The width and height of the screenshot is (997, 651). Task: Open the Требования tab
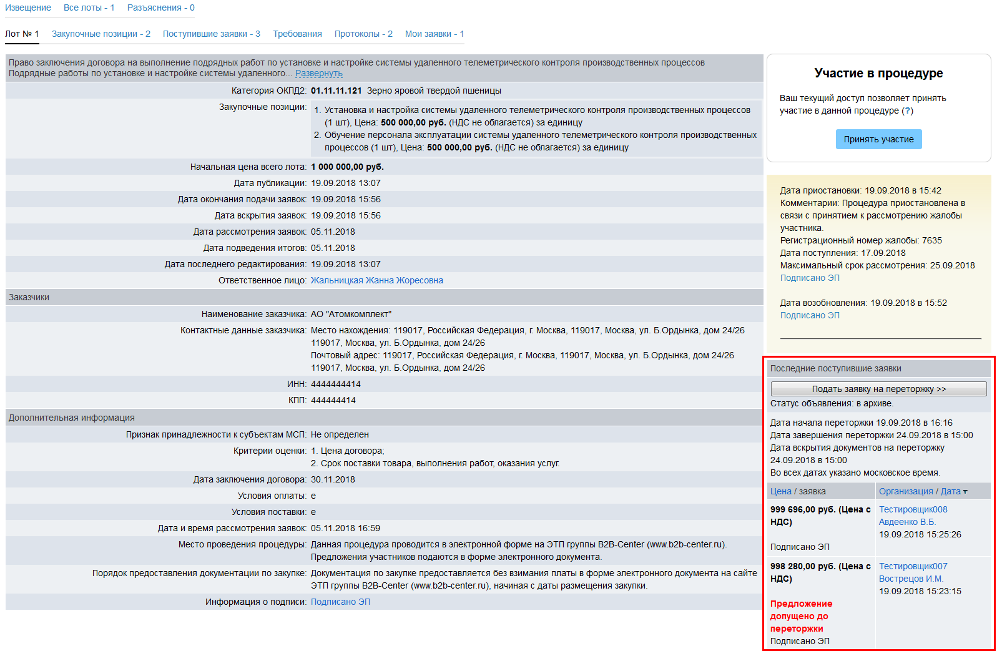tap(297, 34)
